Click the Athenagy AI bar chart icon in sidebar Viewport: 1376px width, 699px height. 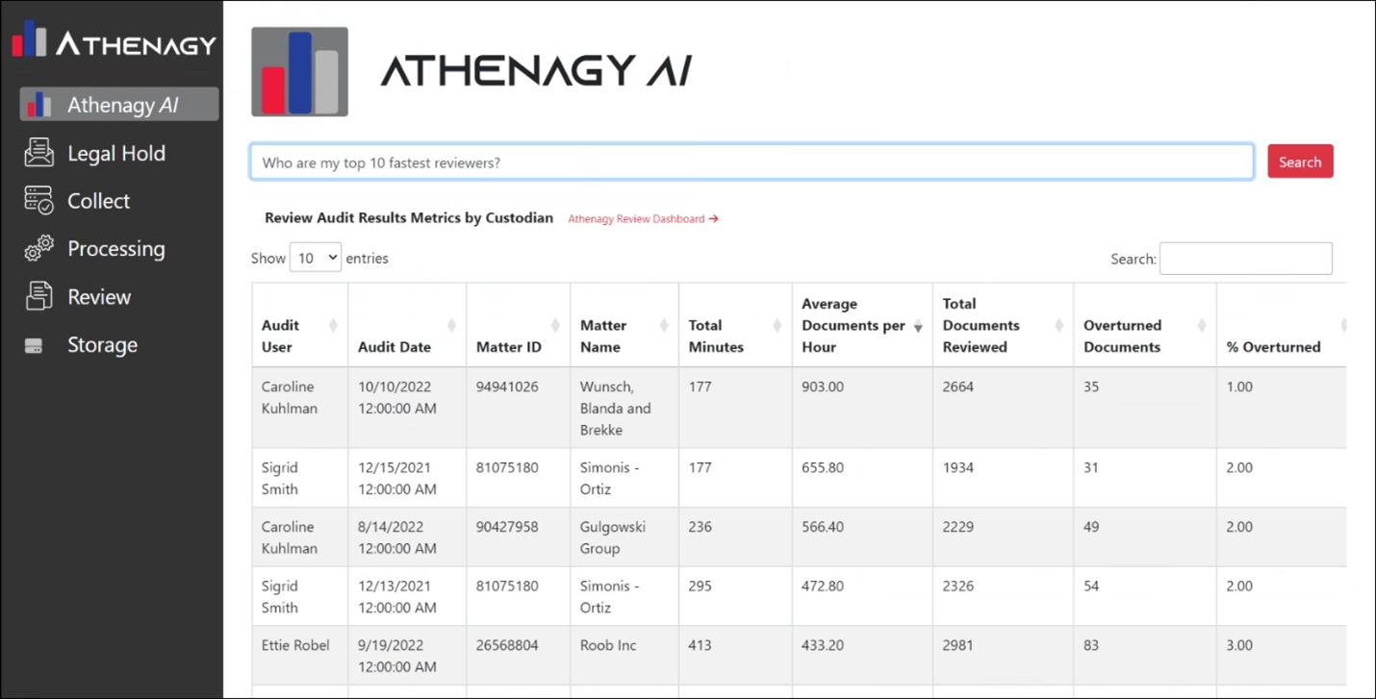tap(39, 105)
